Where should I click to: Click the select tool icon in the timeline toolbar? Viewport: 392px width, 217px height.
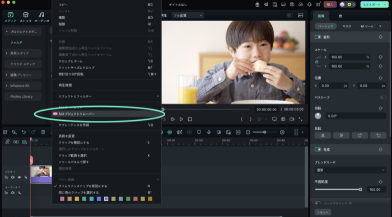point(14,132)
